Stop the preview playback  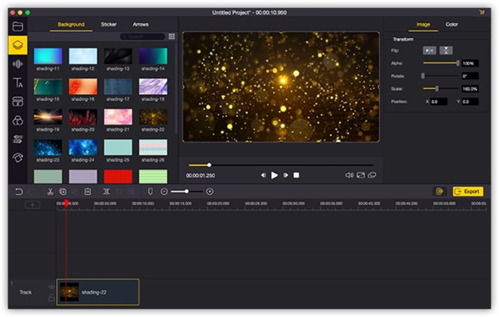click(x=297, y=175)
